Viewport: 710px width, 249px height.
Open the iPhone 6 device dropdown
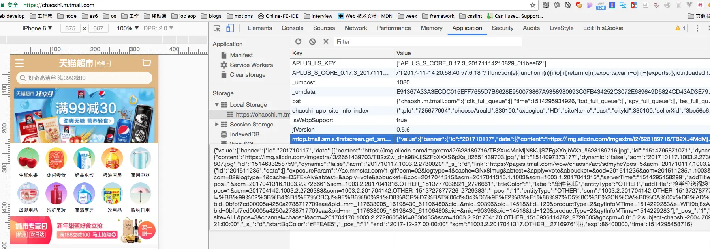(x=38, y=28)
